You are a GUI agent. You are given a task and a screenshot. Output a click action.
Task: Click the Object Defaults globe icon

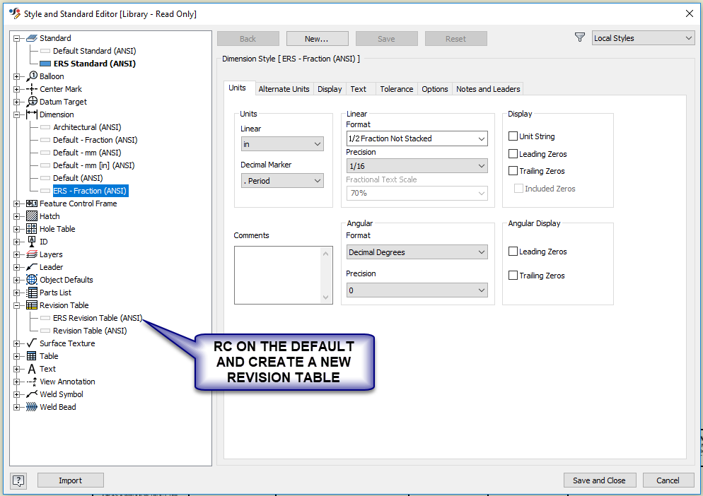[31, 280]
